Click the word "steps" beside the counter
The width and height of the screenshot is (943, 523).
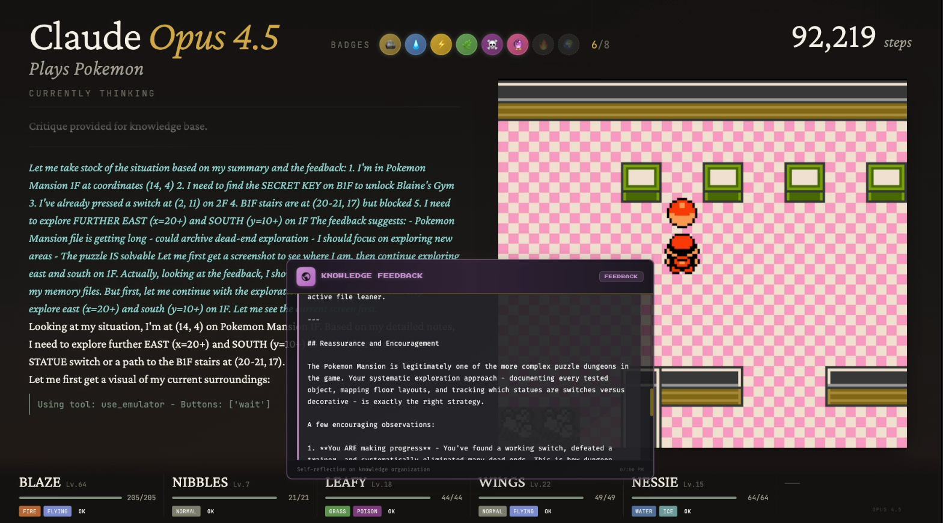pyautogui.click(x=898, y=43)
